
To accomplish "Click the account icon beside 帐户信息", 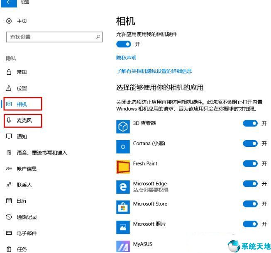I will tap(9, 168).
